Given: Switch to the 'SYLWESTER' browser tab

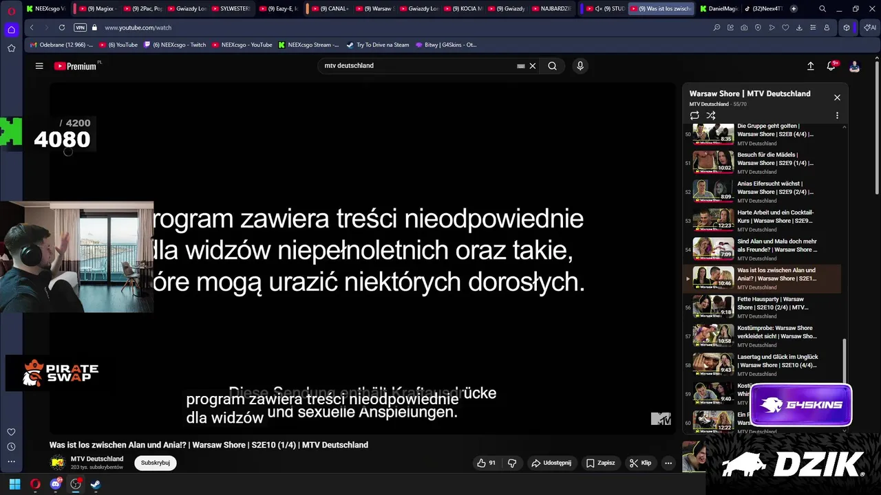Looking at the screenshot, I should click(x=231, y=9).
